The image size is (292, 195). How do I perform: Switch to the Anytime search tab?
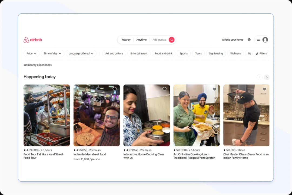[141, 40]
